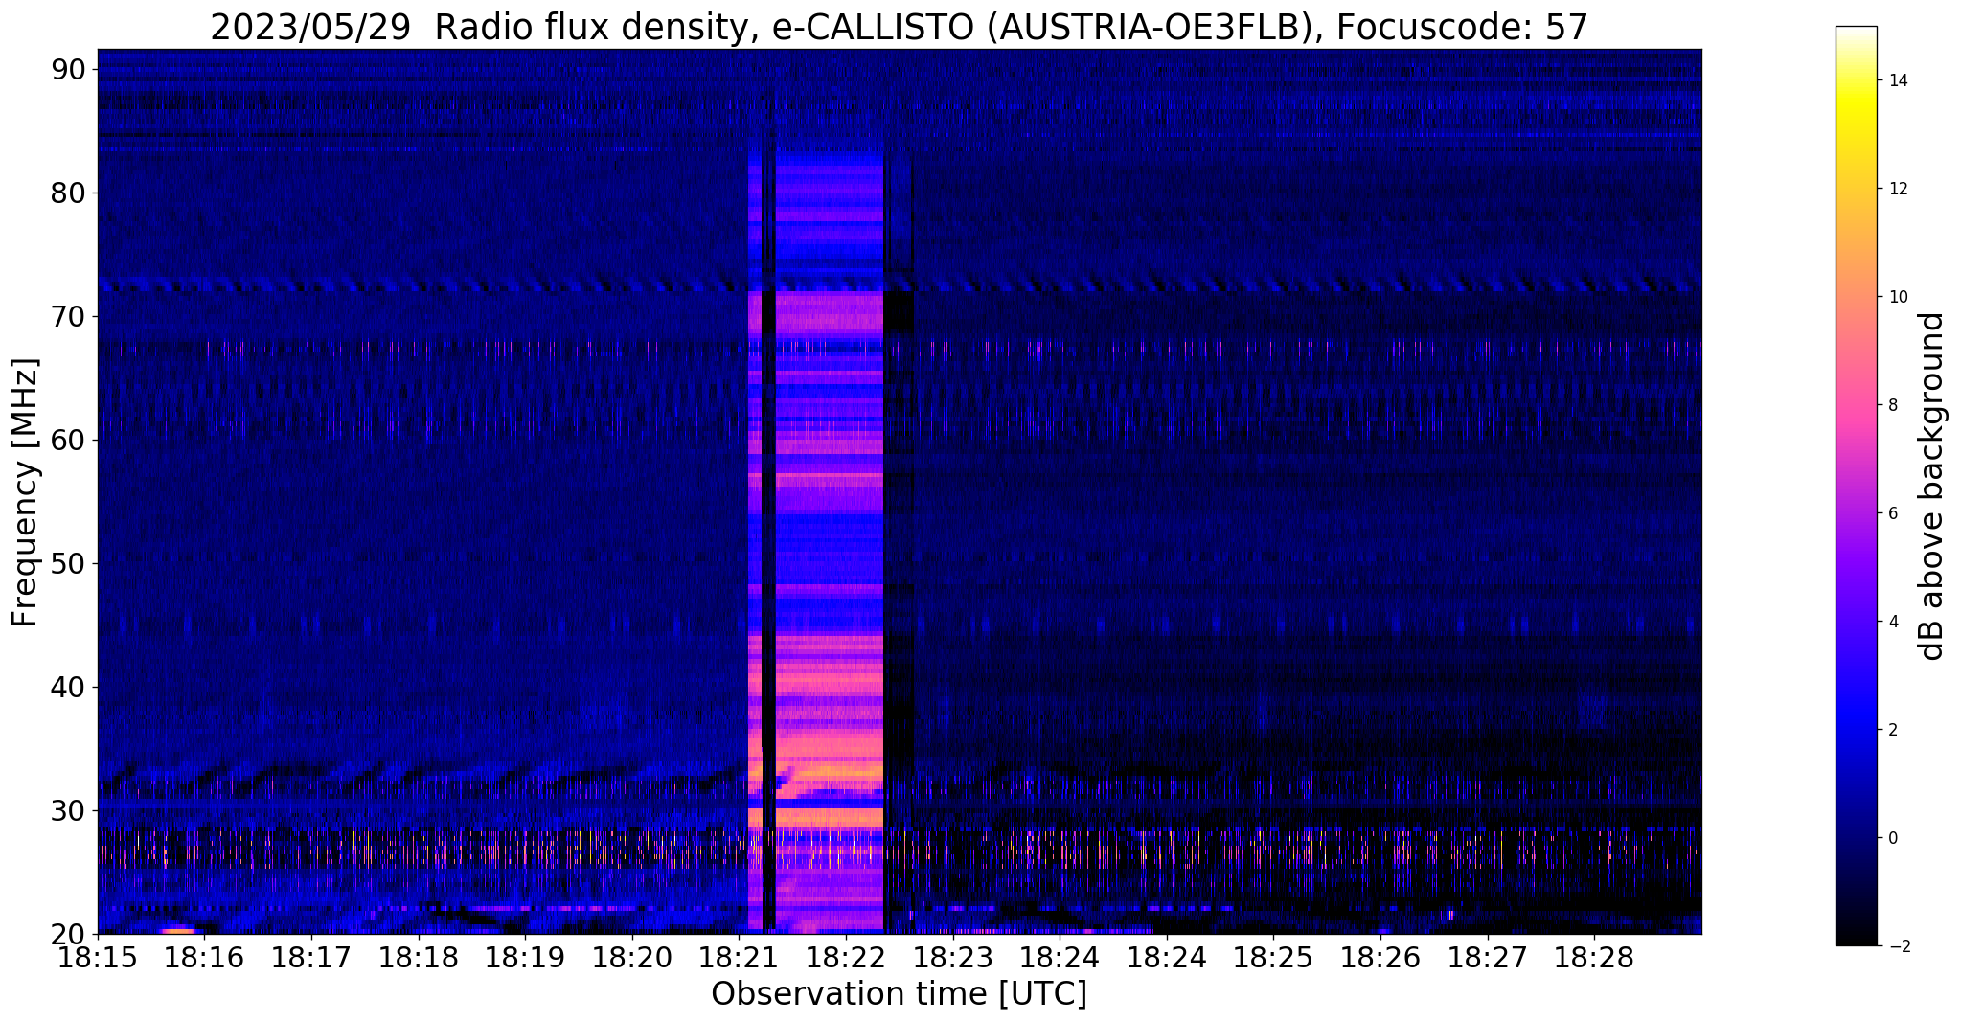Click the 18:22 time tick label

[x=846, y=959]
